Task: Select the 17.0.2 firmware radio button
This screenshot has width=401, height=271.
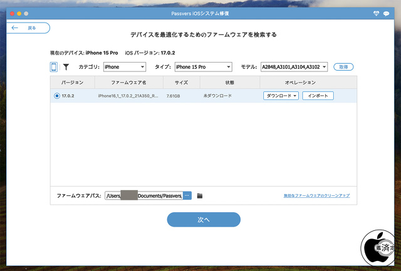Action: coord(57,96)
